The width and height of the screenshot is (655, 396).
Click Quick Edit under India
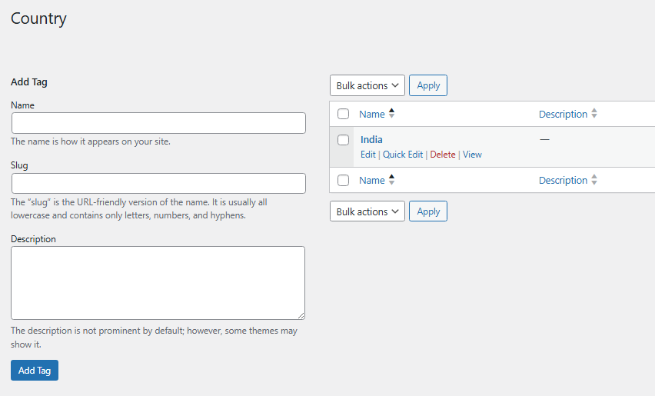pyautogui.click(x=403, y=155)
